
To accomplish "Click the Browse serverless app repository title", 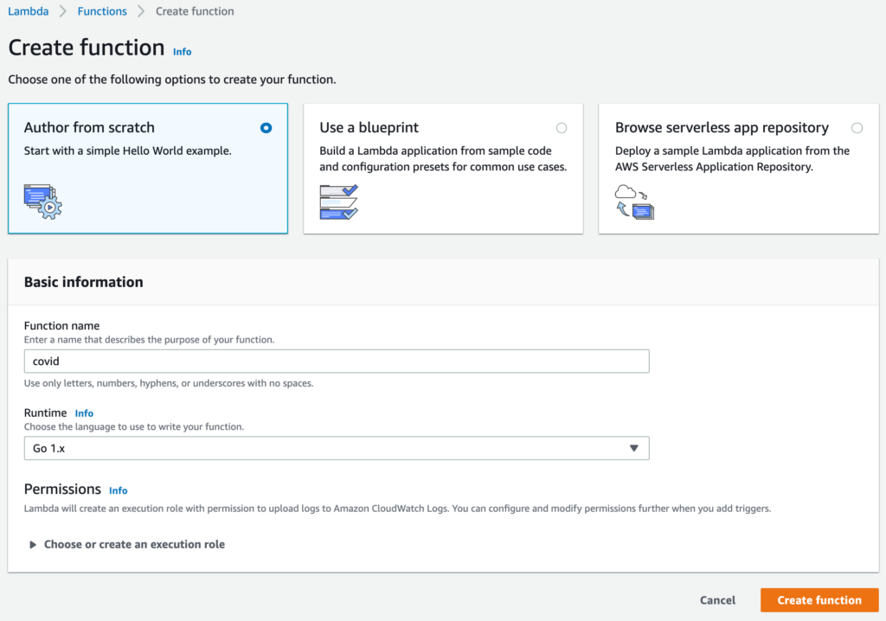I will point(722,128).
